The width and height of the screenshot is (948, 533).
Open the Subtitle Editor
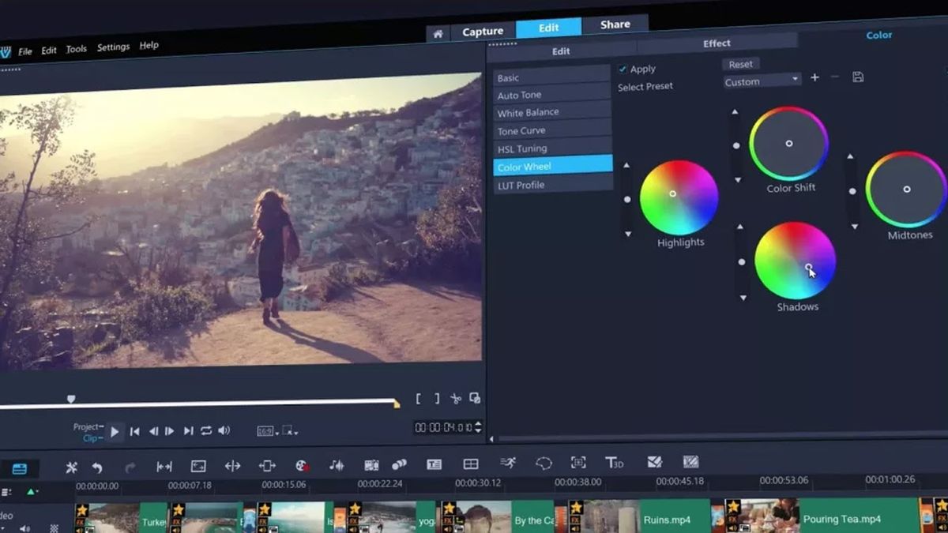pyautogui.click(x=435, y=464)
